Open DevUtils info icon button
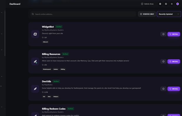The width and height of the screenshot is (182, 116). [x=163, y=89]
